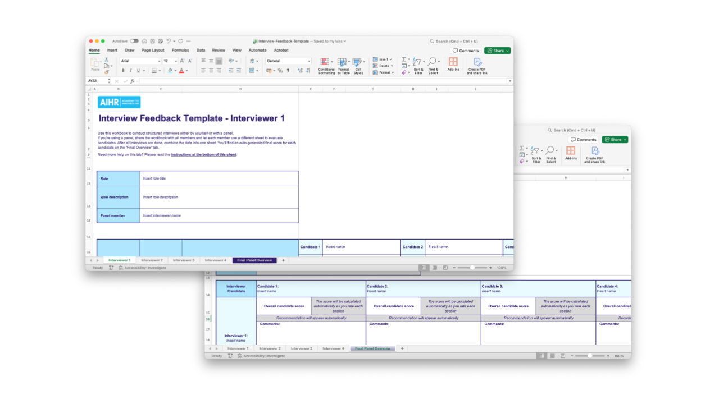Switch to Page Layout view in front window status bar
The width and height of the screenshot is (719, 404).
click(435, 268)
